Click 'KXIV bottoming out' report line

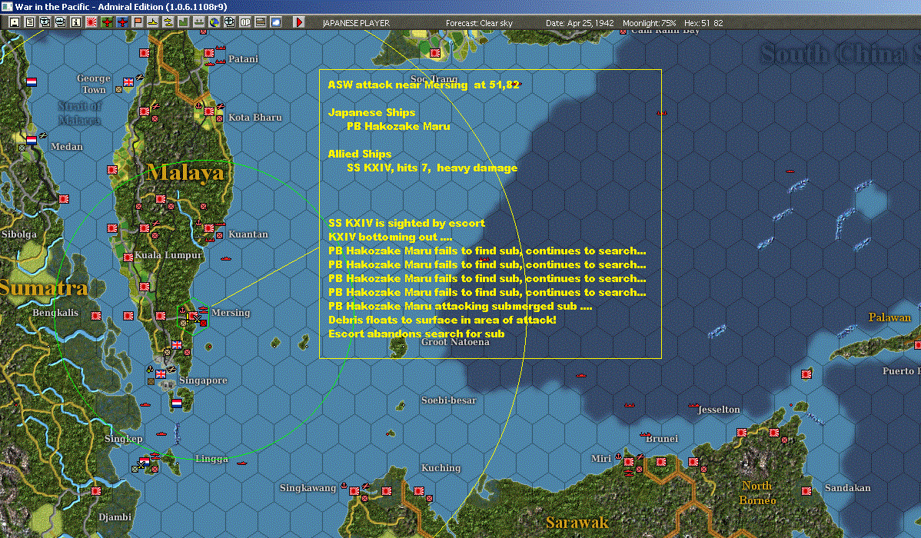coord(390,237)
